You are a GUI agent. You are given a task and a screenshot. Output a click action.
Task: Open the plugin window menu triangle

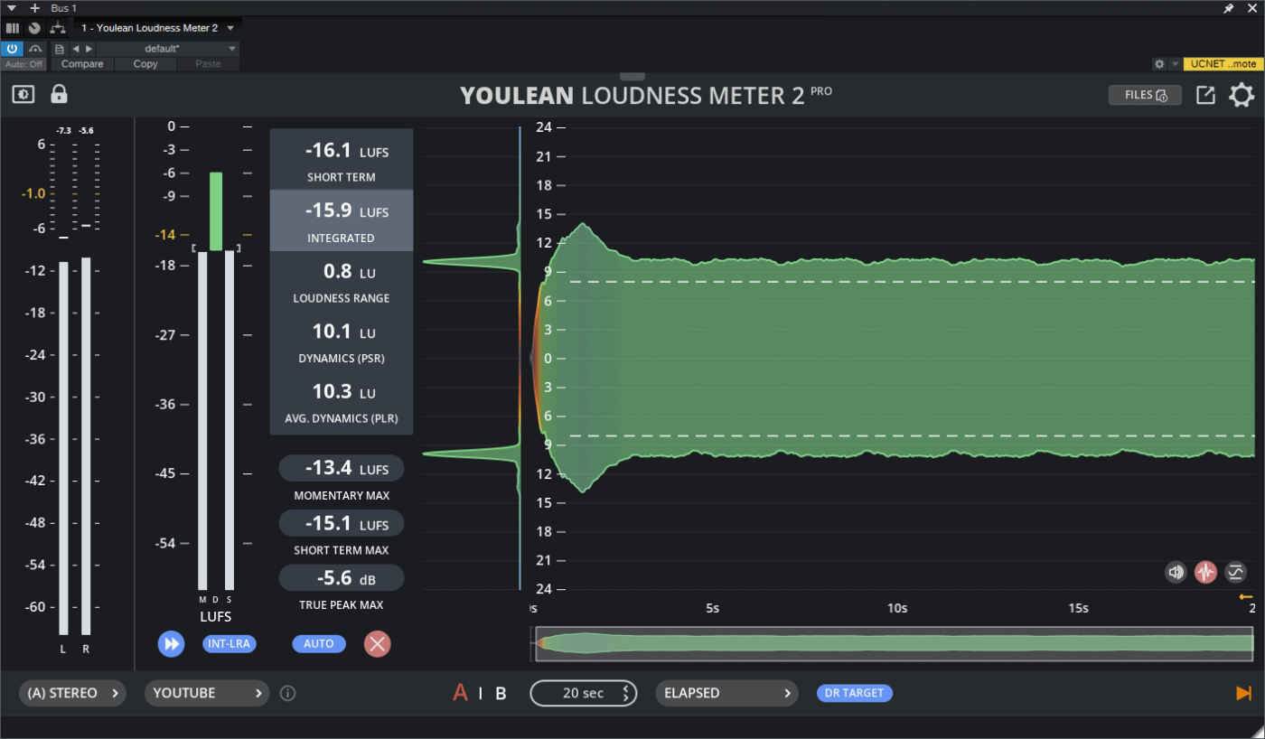point(12,8)
